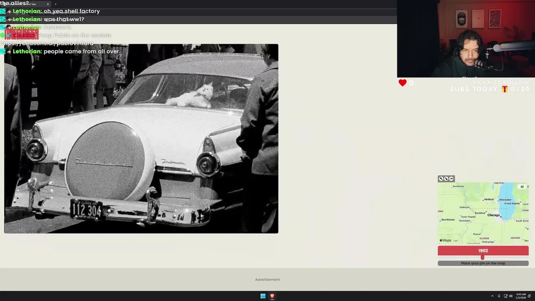The height and width of the screenshot is (301, 535).
Task: Click Milwaukee on the mini map
Action: tap(505, 200)
